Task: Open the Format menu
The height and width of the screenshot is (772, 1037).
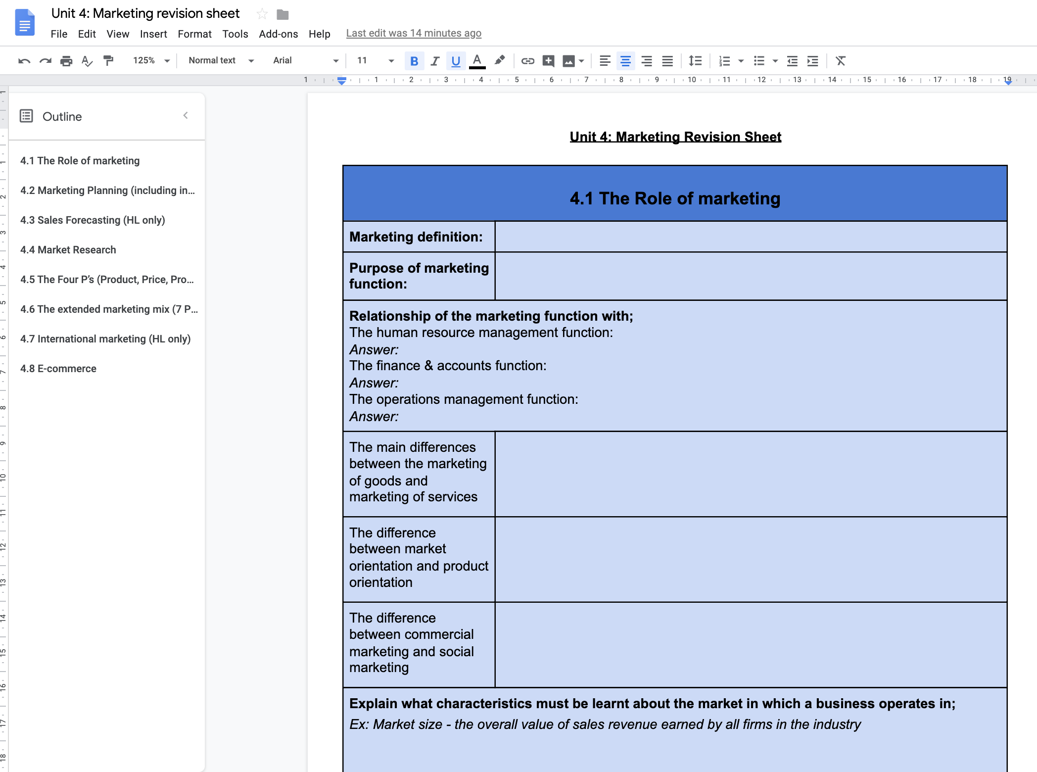Action: (x=194, y=34)
